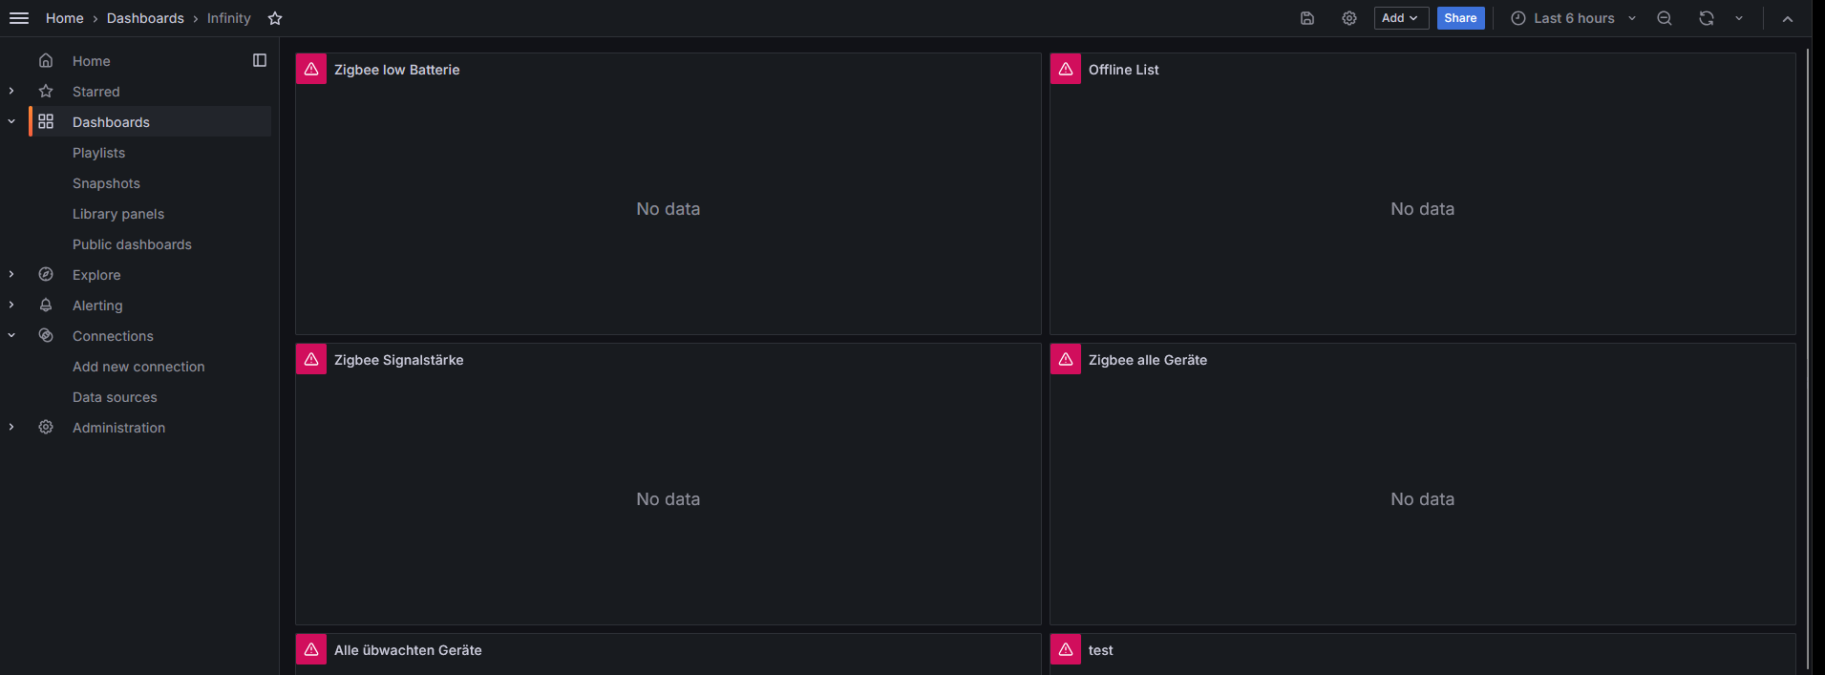The width and height of the screenshot is (1825, 675).
Task: Go to Dashboards breadcrumb link
Action: 145,18
